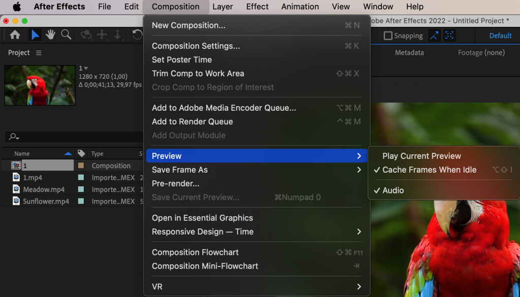Open the Layer menu
Viewport: 520px width, 297px height.
222,7
